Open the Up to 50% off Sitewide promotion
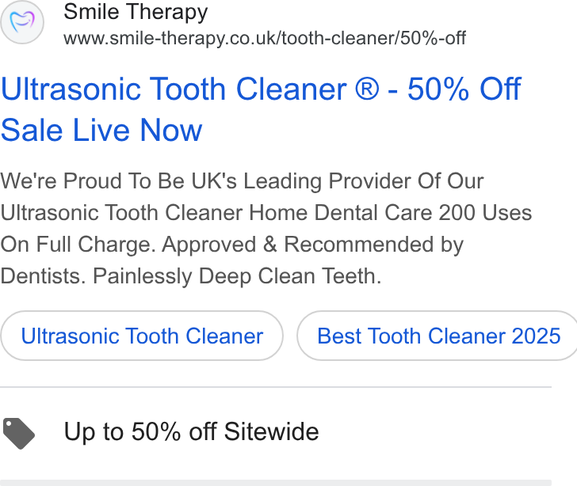Viewport: 577px width, 486px height. pos(191,431)
